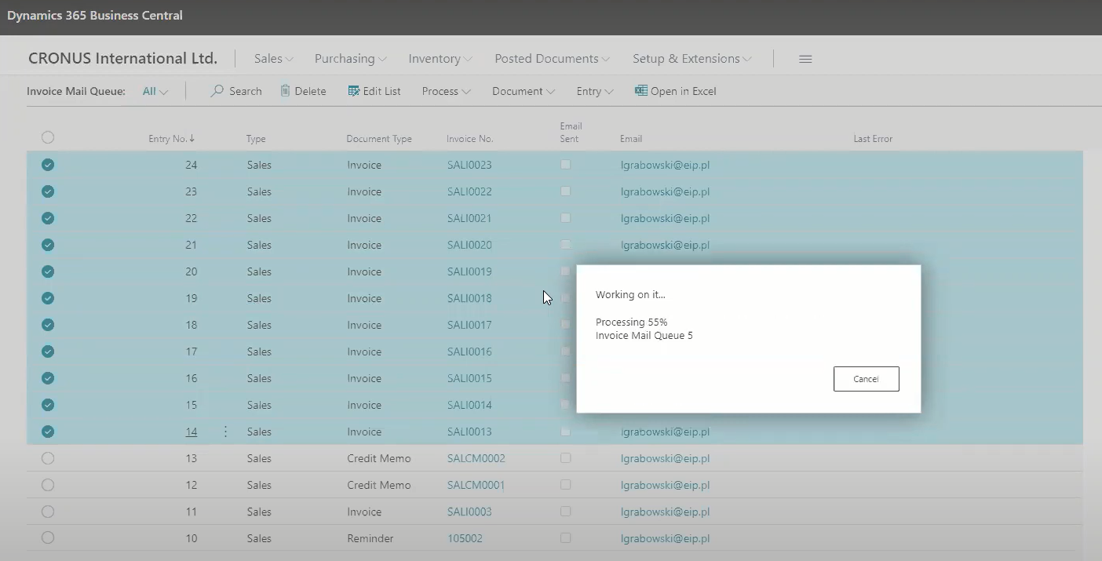The image size is (1102, 561).
Task: Sort by Last Error column header
Action: [873, 139]
